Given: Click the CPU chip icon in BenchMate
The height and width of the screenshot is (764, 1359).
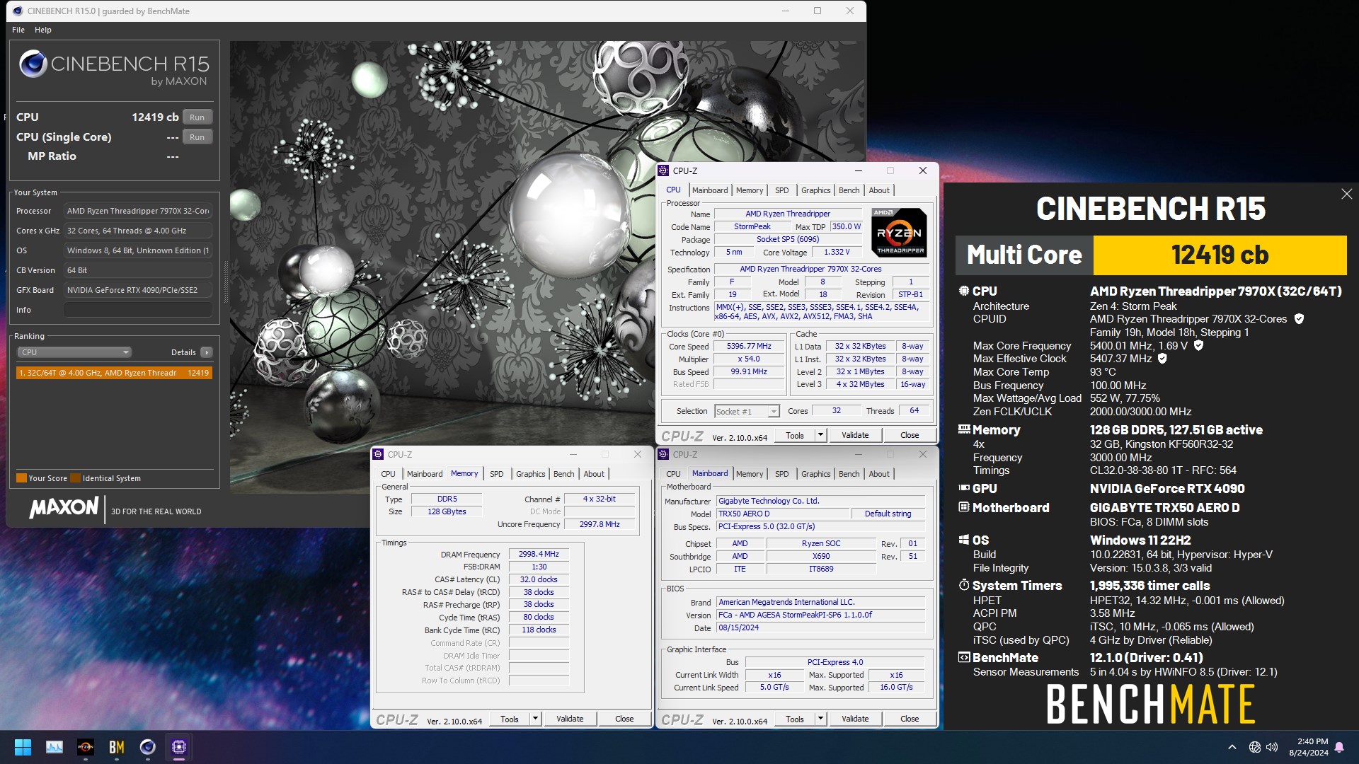Looking at the screenshot, I should tap(964, 291).
